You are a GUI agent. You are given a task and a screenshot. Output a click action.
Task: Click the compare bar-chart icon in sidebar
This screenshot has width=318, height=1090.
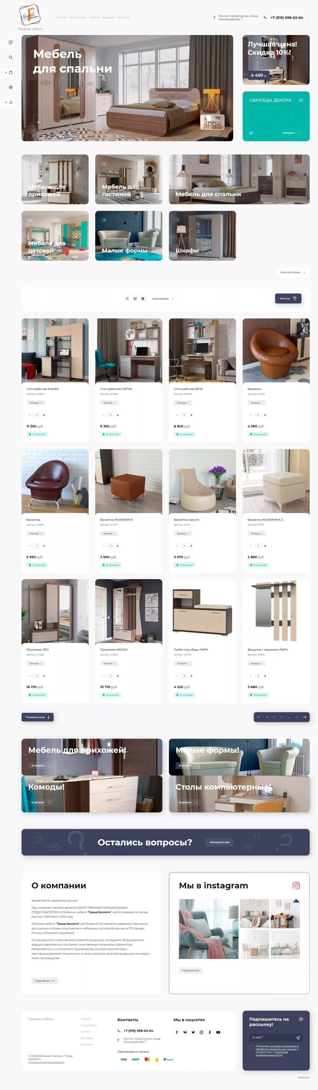pos(10,102)
